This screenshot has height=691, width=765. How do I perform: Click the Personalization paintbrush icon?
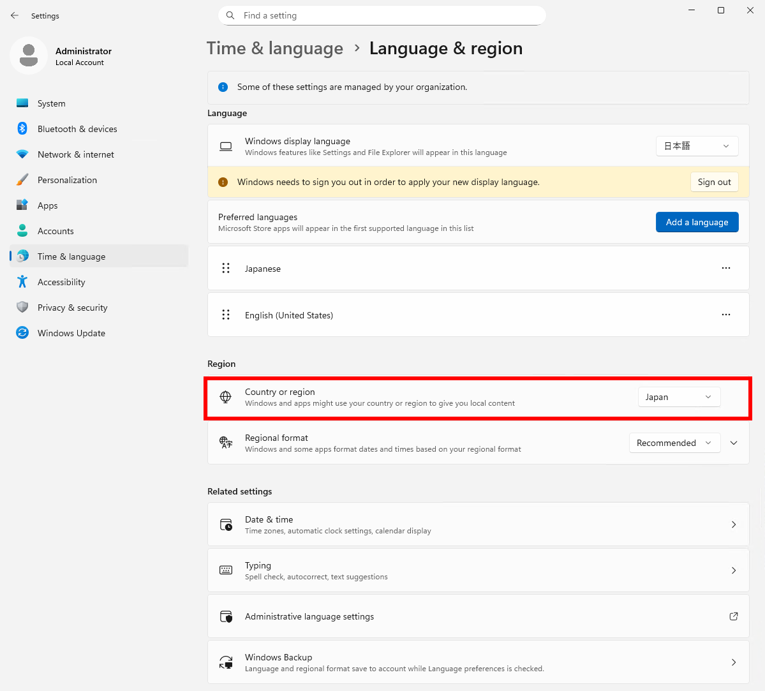[x=22, y=179]
